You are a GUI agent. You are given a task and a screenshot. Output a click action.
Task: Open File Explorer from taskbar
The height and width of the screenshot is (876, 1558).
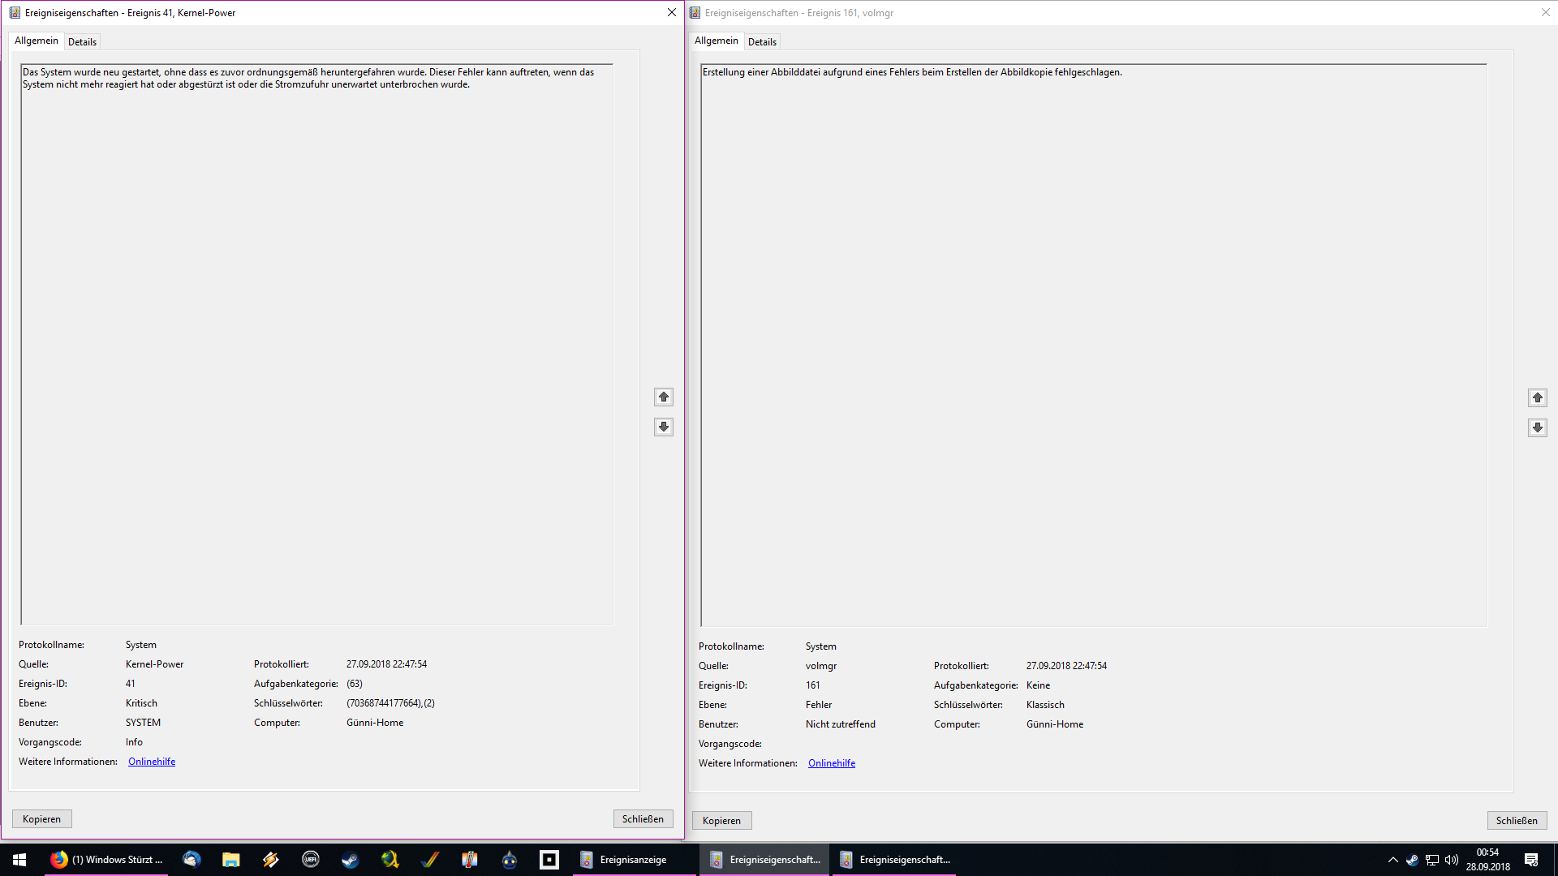(x=231, y=860)
